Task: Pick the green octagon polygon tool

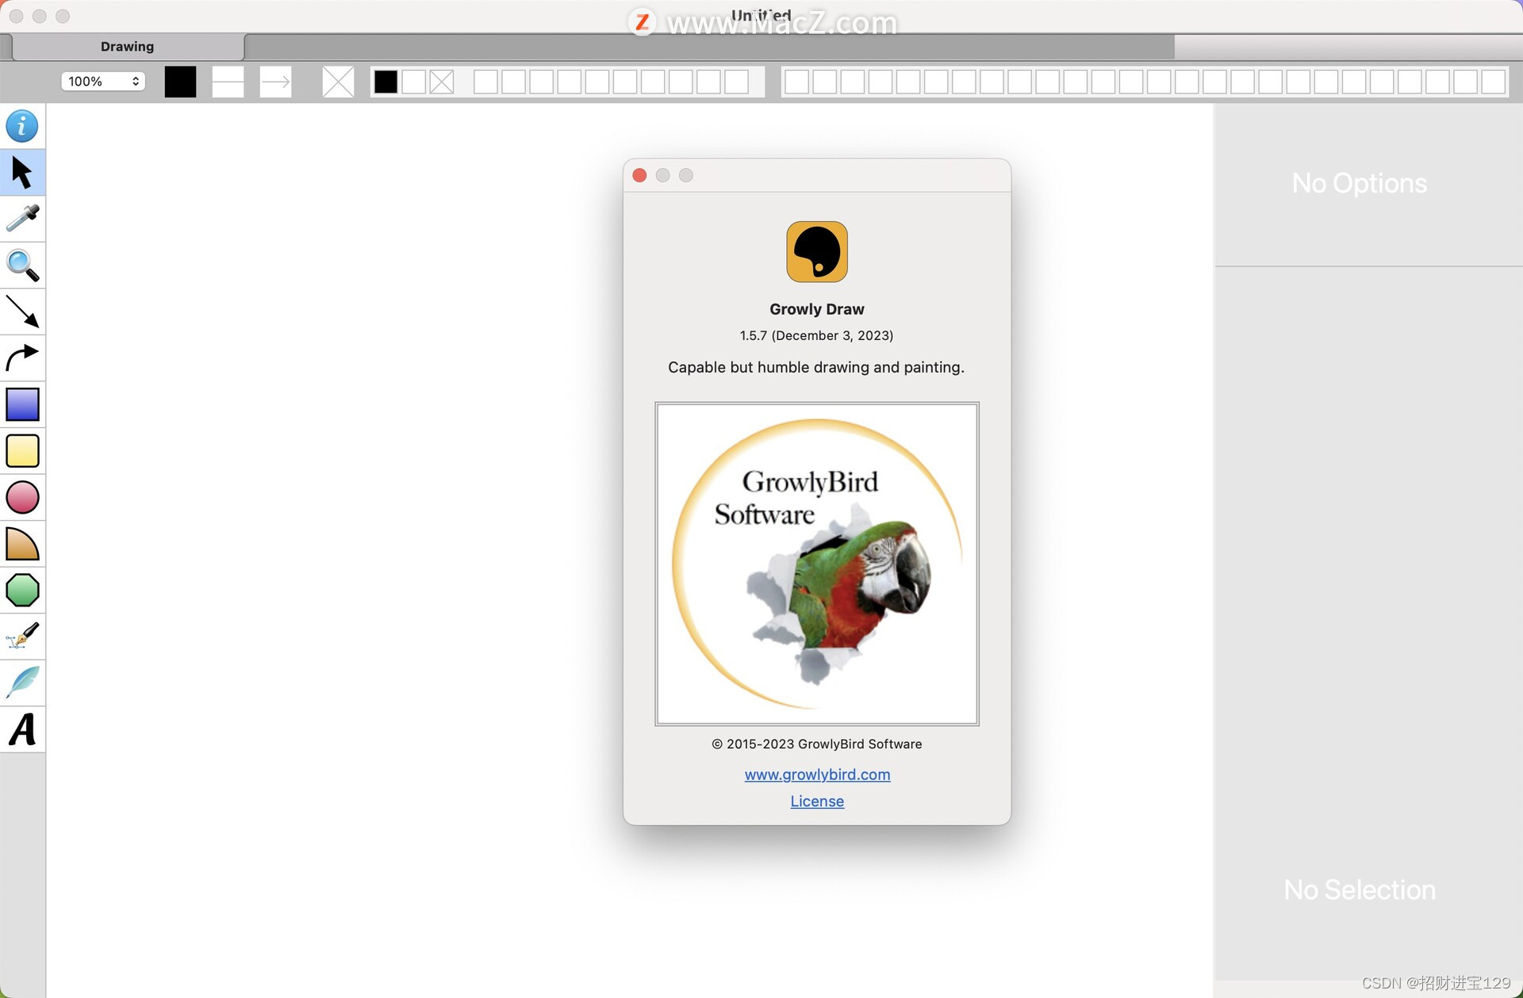Action: point(22,590)
